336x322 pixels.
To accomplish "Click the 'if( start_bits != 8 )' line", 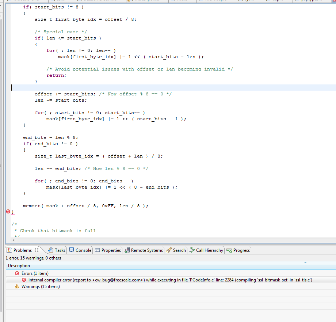I will point(53,7).
